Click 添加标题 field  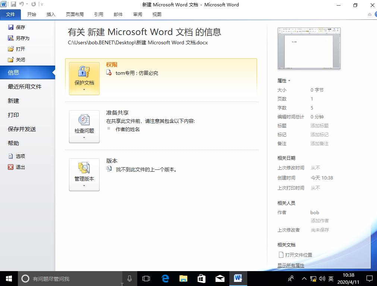tap(319, 126)
